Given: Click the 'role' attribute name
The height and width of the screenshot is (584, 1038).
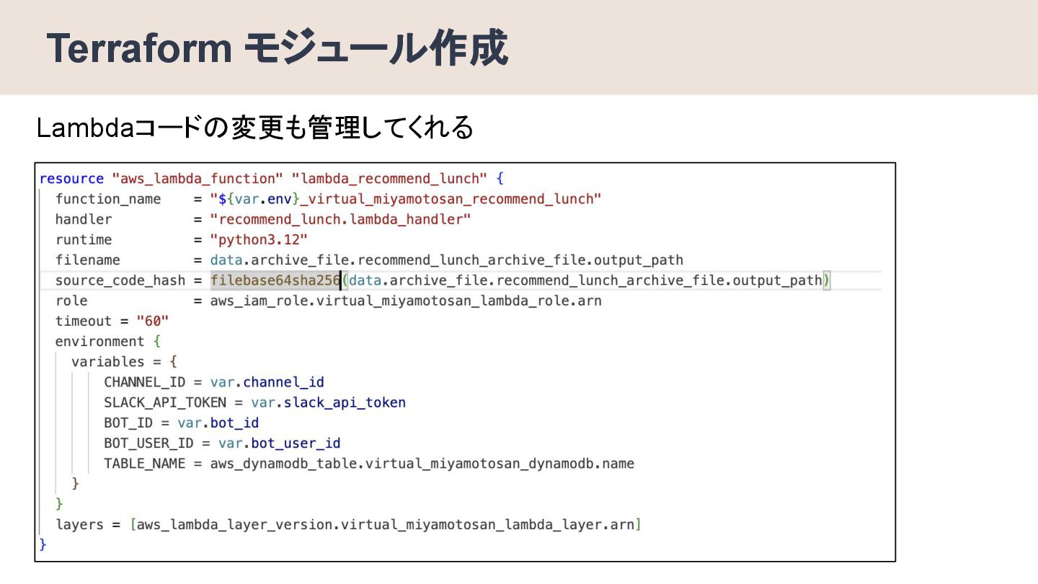Looking at the screenshot, I should click(x=71, y=301).
